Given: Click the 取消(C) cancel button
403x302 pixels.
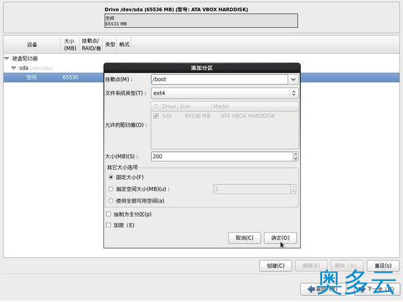Looking at the screenshot, I should point(244,238).
